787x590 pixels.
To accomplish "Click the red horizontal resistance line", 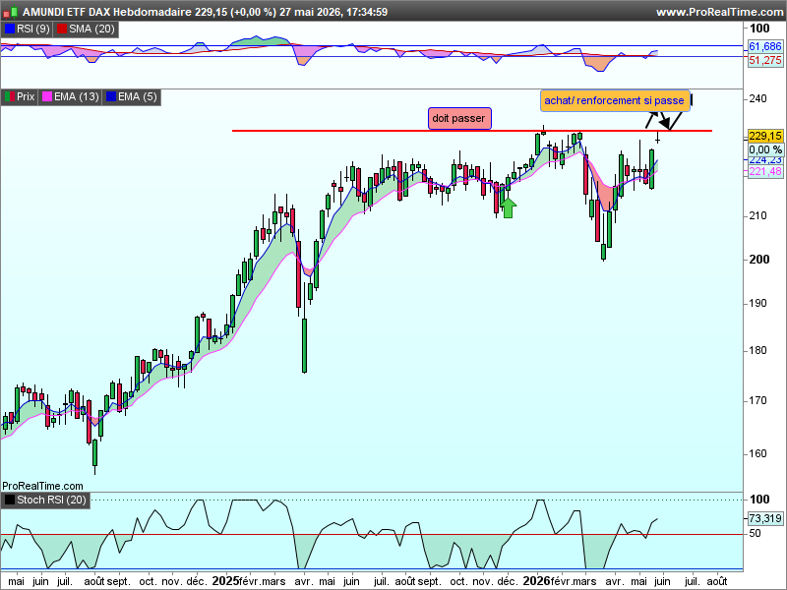I will (472, 131).
